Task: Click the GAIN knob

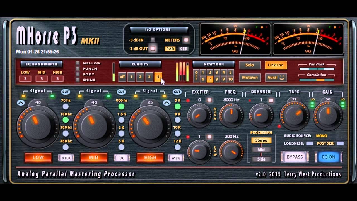Action: pyautogui.click(x=328, y=116)
